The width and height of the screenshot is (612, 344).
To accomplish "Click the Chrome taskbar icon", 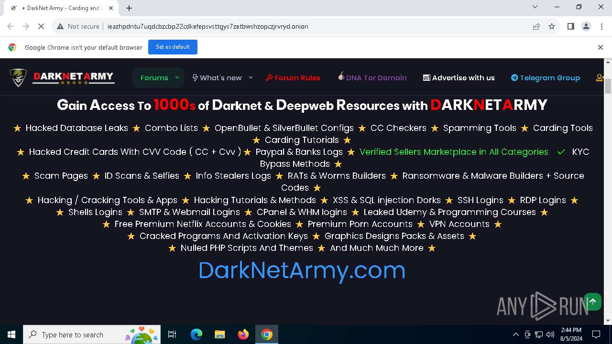I will [x=266, y=334].
